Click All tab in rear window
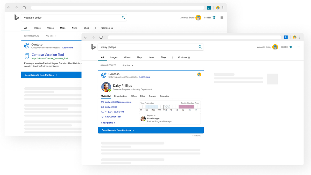The image size is (311, 175). pyautogui.click(x=26, y=28)
